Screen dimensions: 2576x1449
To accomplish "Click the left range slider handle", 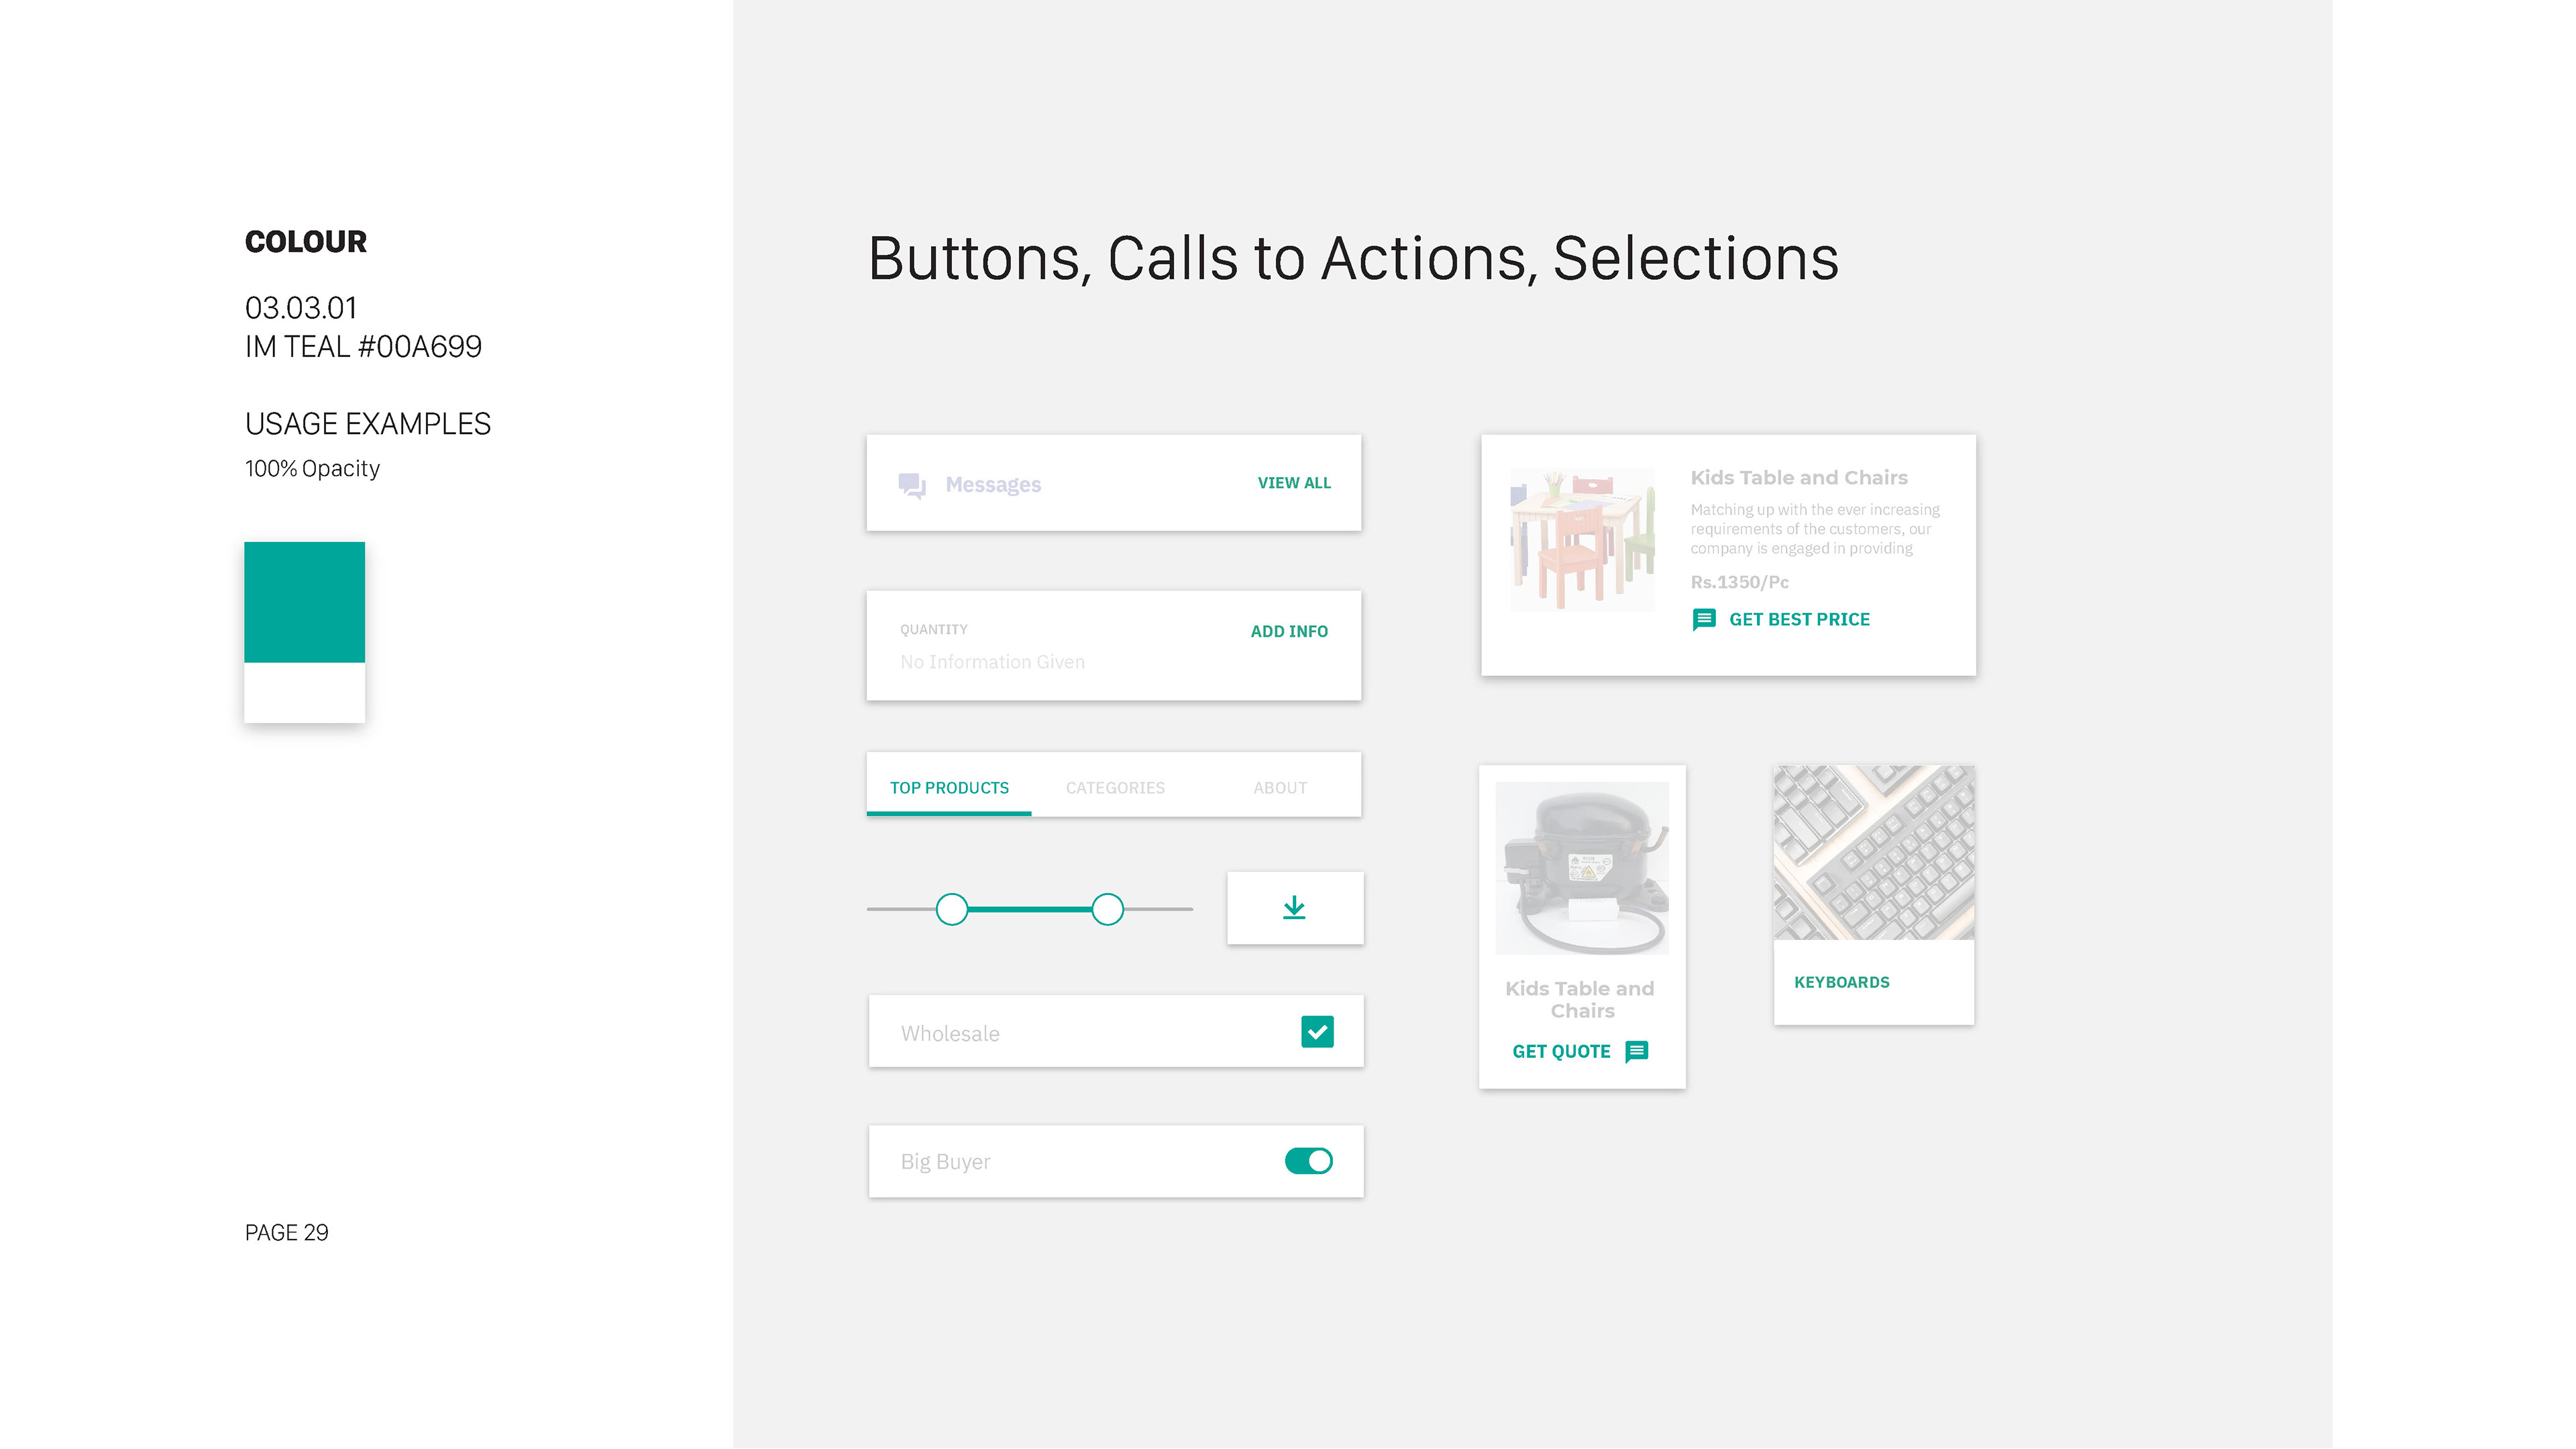I will coord(952,909).
